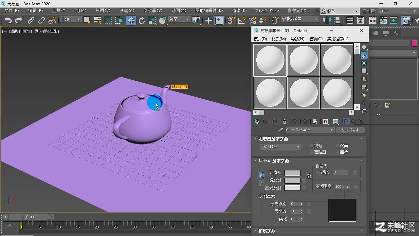419x236 pixels.
Task: Activate the Select and Move tool
Action: [131, 21]
